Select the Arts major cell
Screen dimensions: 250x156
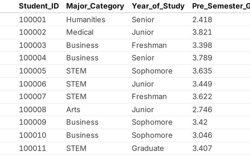[73, 110]
